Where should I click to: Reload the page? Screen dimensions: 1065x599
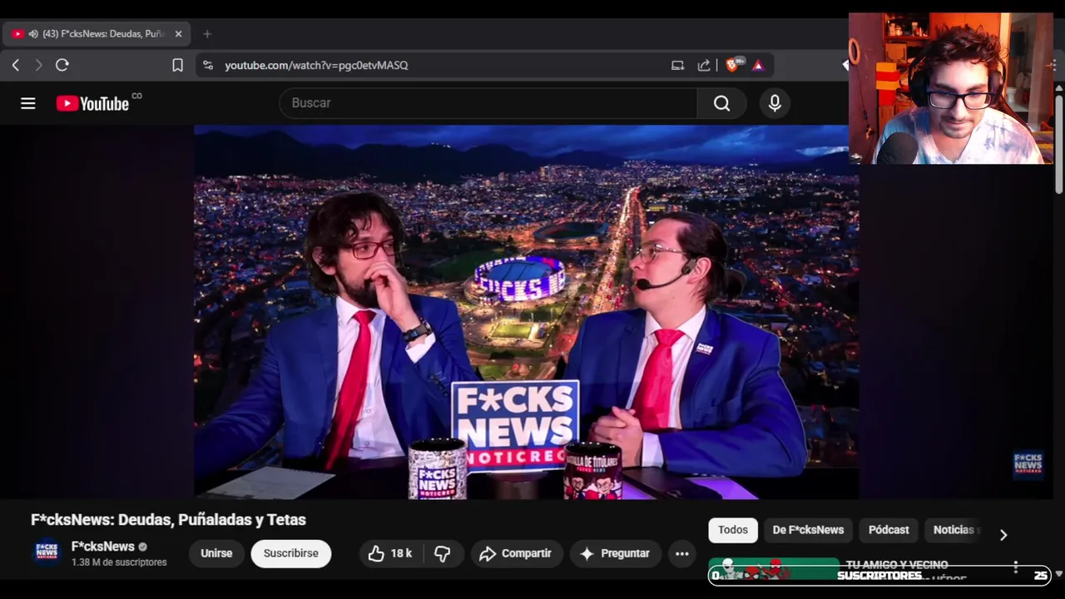(62, 65)
